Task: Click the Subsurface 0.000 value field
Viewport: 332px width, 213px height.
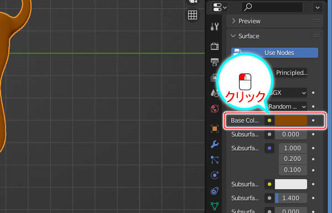Action: point(290,134)
